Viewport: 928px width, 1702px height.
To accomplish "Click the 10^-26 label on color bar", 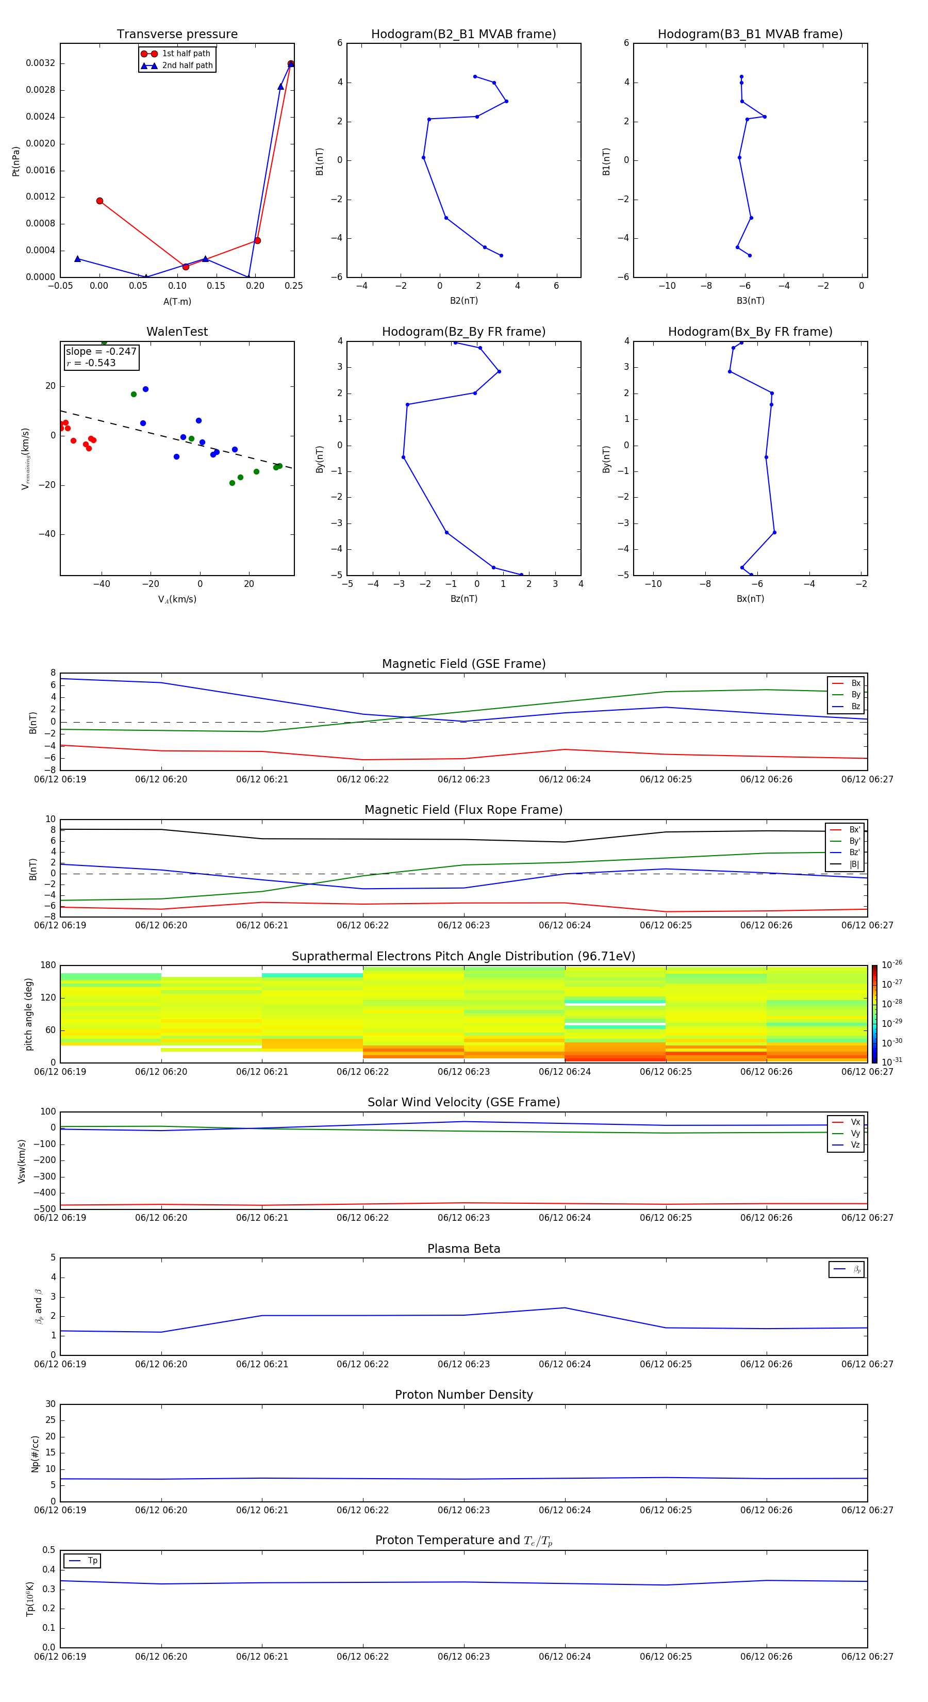I will point(892,964).
